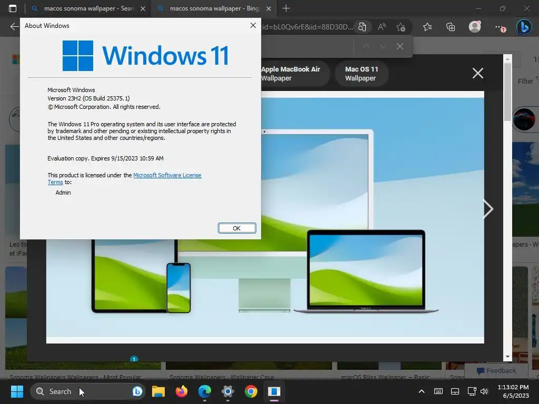539x404 pixels.
Task: Open the volume control tray icon
Action: tap(484, 391)
